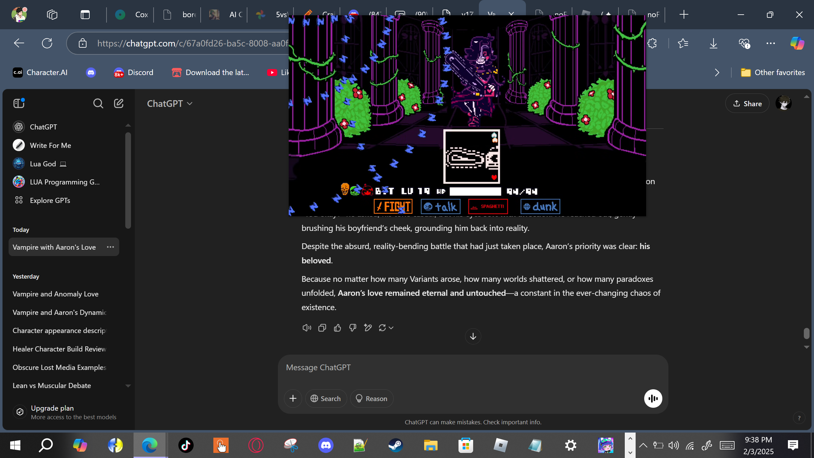Open the notification center icon
Viewport: 814px width, 458px height.
(x=793, y=445)
